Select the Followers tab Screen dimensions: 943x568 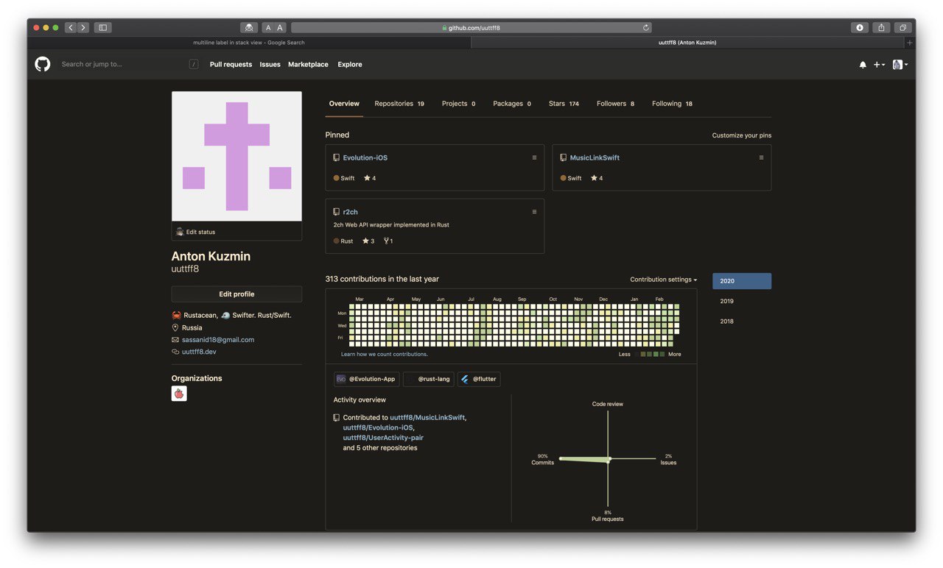(x=615, y=104)
